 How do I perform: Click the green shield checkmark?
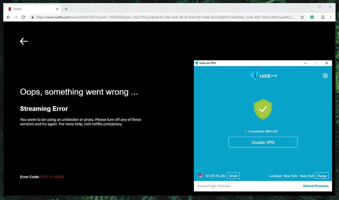[263, 109]
